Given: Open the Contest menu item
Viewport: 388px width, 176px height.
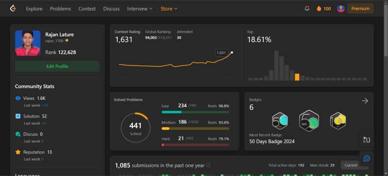Looking at the screenshot, I should tap(87, 9).
